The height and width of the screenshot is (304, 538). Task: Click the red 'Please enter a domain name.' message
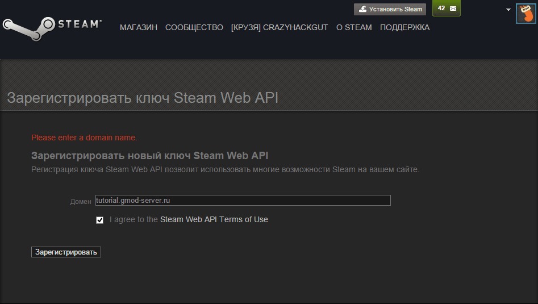pyautogui.click(x=84, y=138)
